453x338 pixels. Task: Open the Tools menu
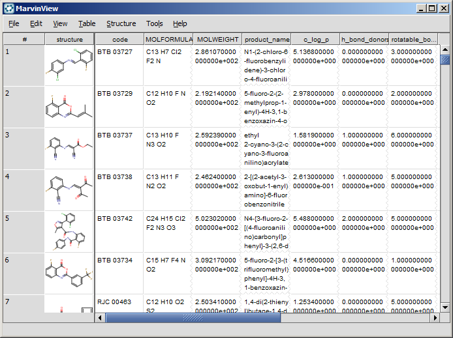pos(155,23)
